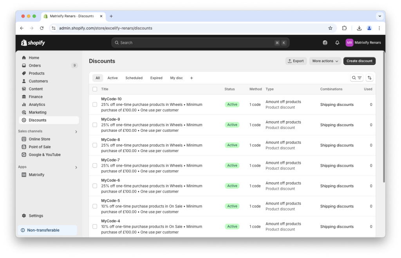Screen dimensions: 401x258
Task: Click the Create discount button
Action: 359,61
